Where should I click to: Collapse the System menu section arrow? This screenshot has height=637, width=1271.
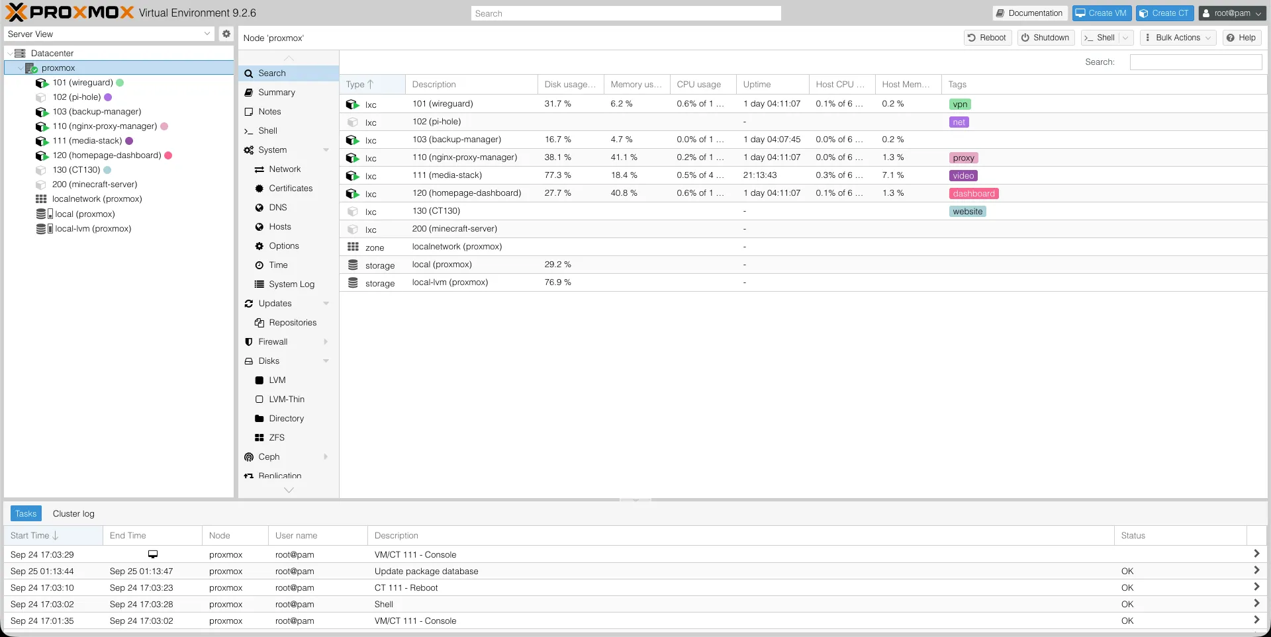pyautogui.click(x=326, y=150)
